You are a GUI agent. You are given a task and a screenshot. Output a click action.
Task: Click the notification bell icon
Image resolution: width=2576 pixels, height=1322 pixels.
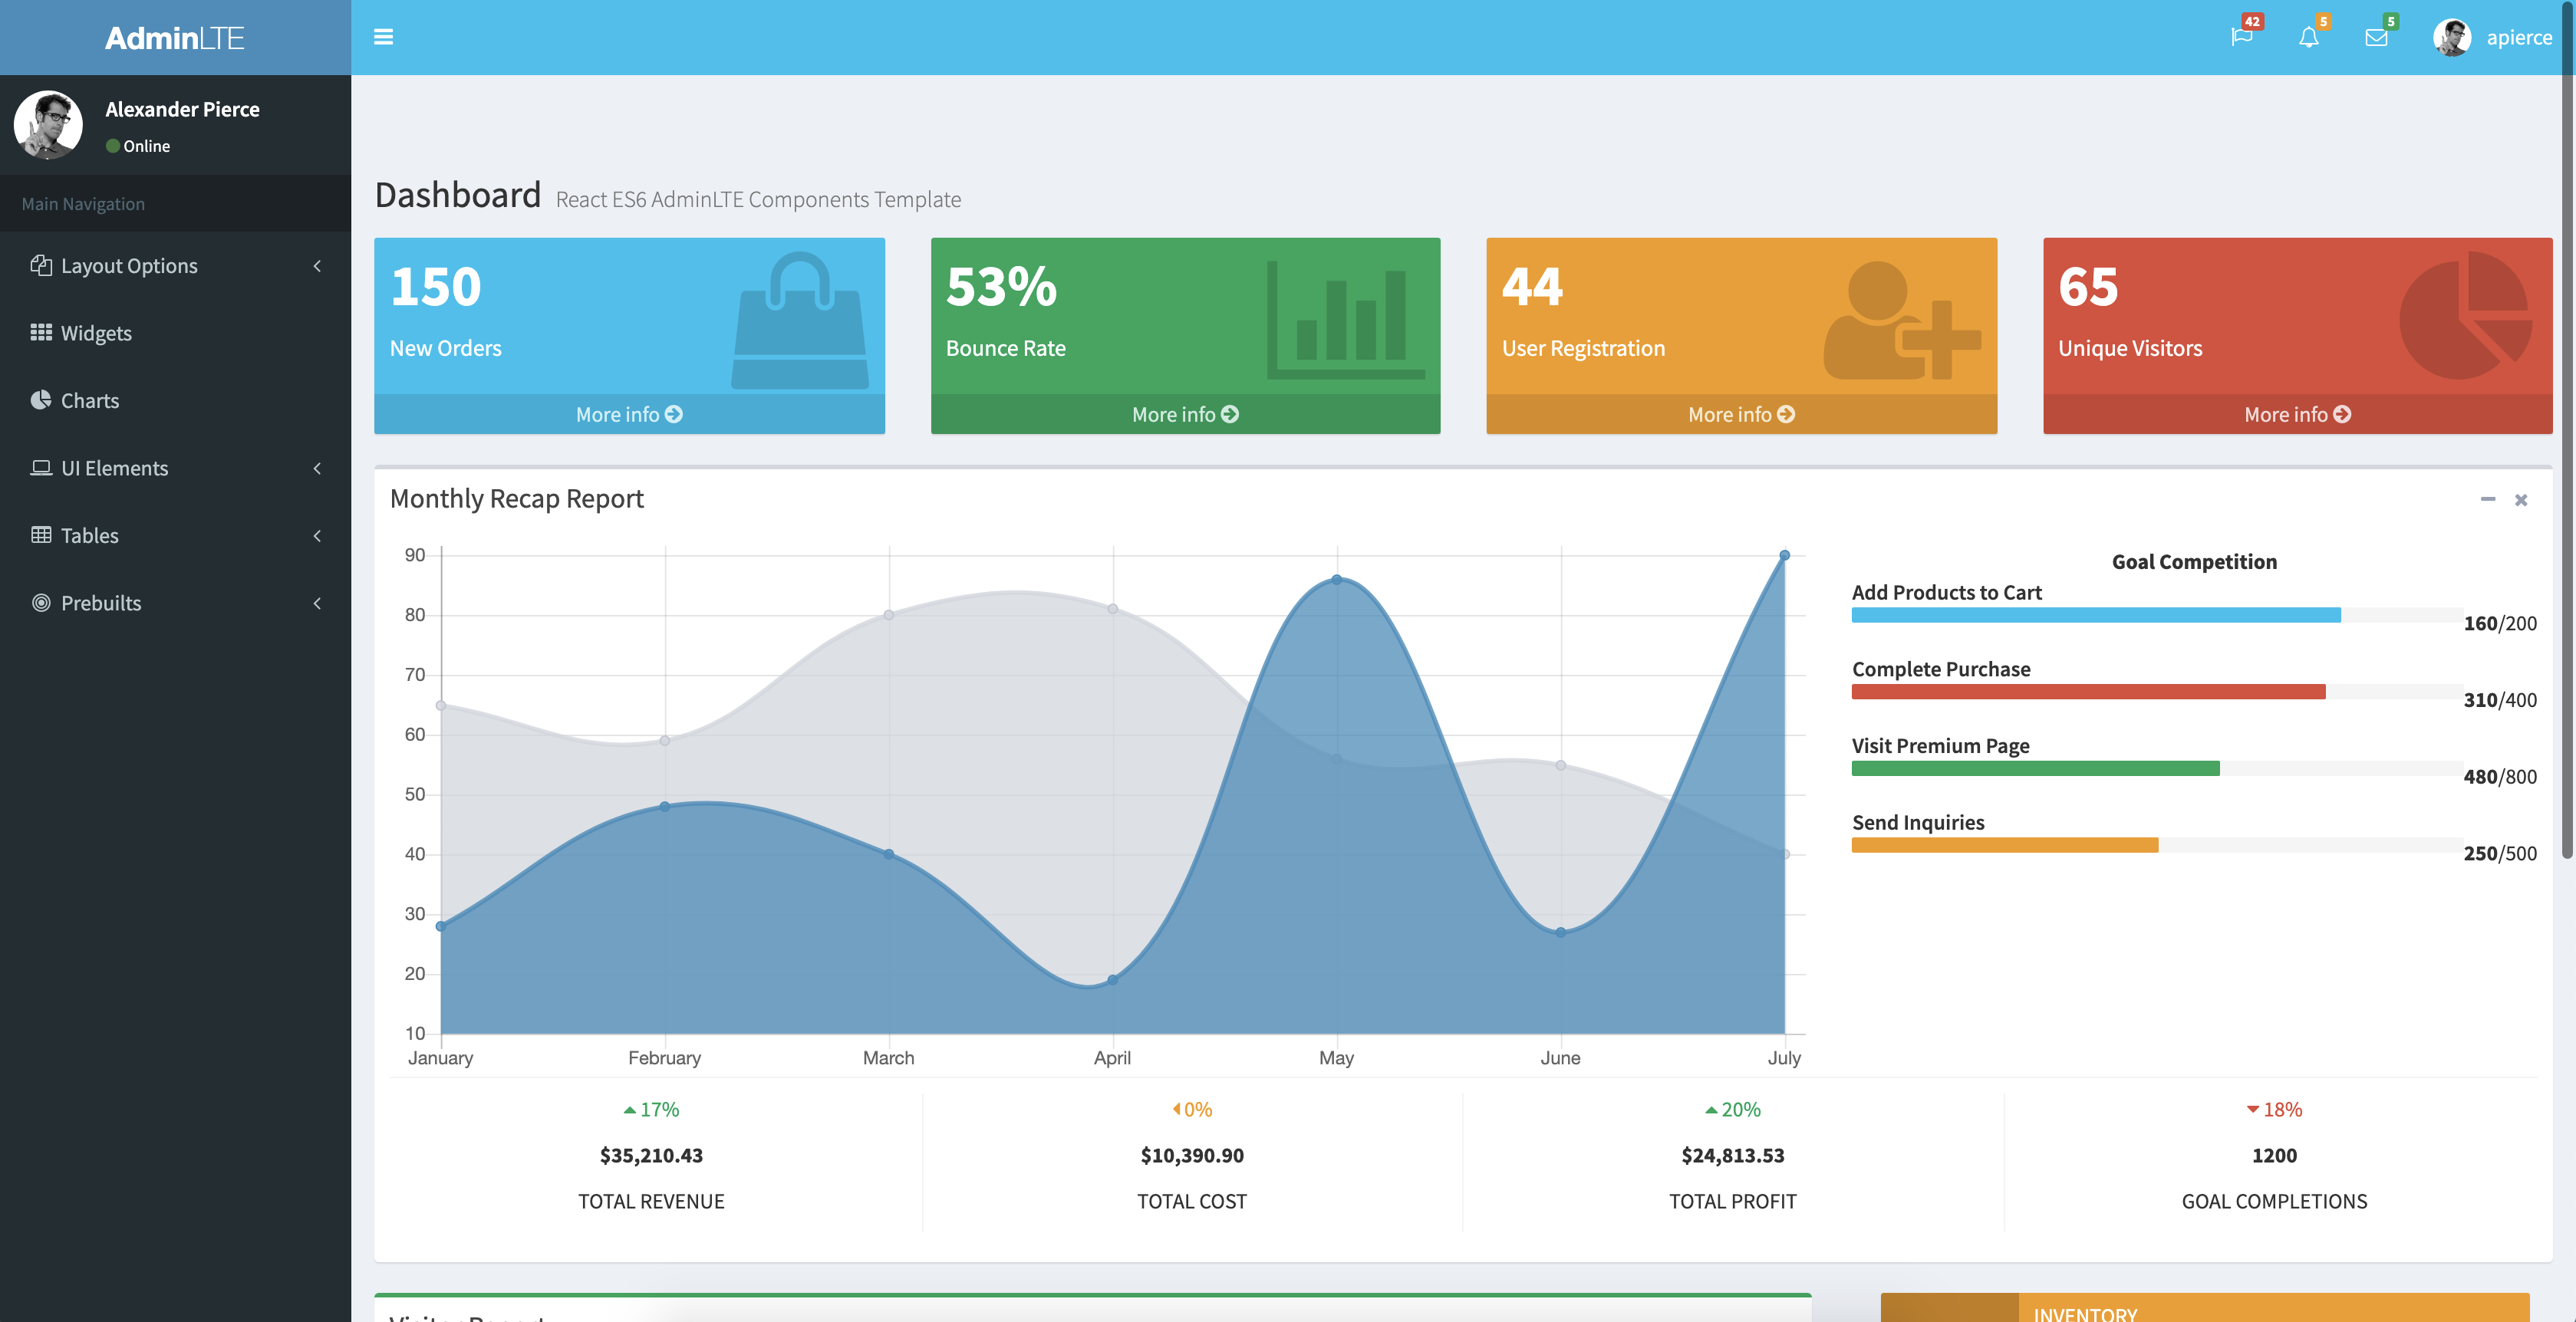coord(2308,35)
